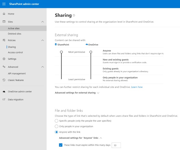Click the SharePoint logo icon above slider
Image resolution: width=180 pixels, height=150 pixels.
pos(56,44)
